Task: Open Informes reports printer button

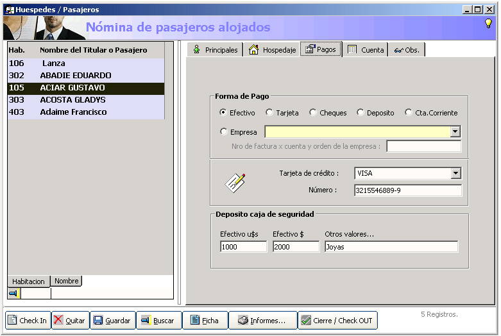Action: point(262,321)
